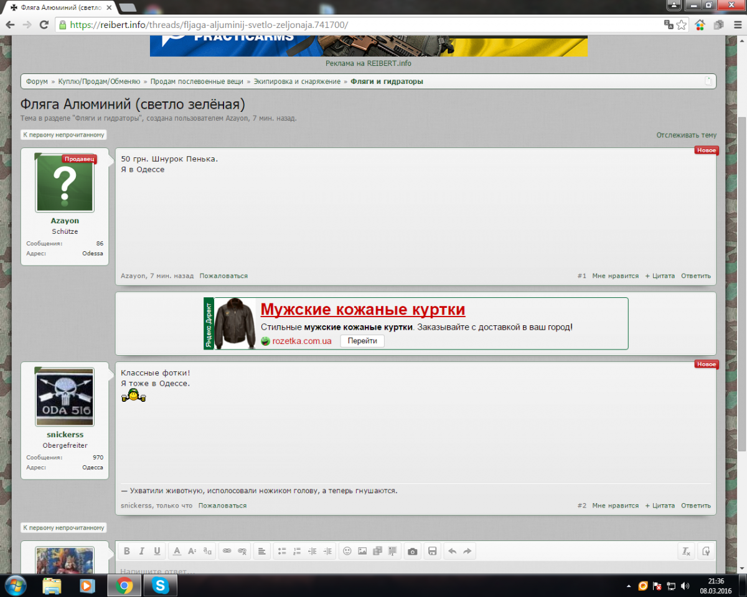Click Реклама на REIBERT.info link
Viewport: 747px width, 597px height.
[369, 63]
